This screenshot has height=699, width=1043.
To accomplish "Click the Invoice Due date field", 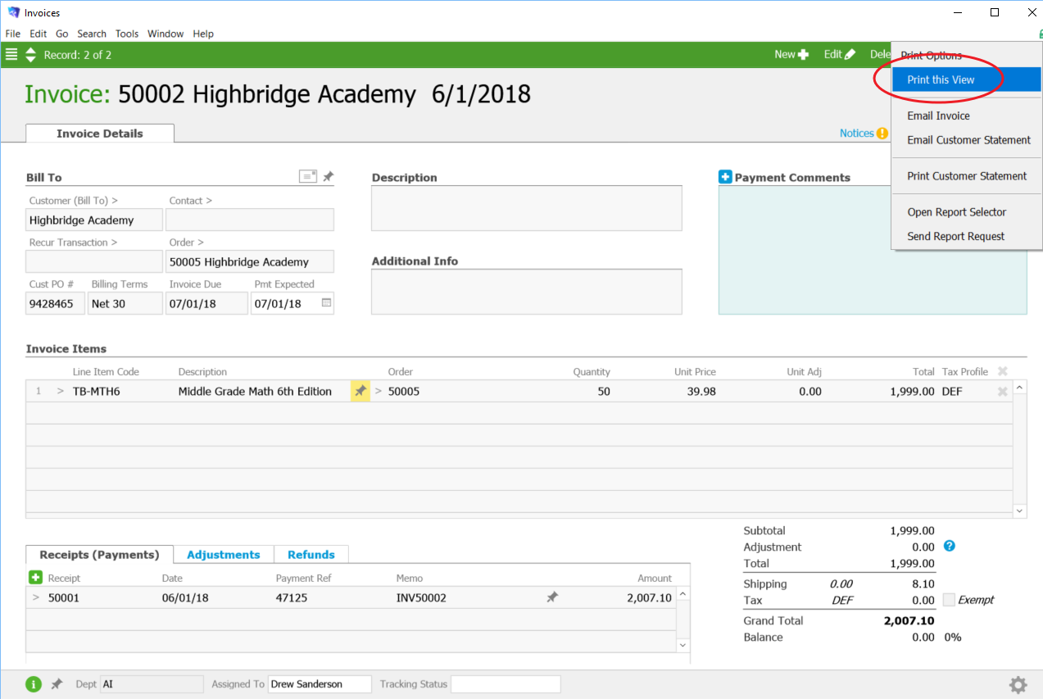I will tap(206, 303).
